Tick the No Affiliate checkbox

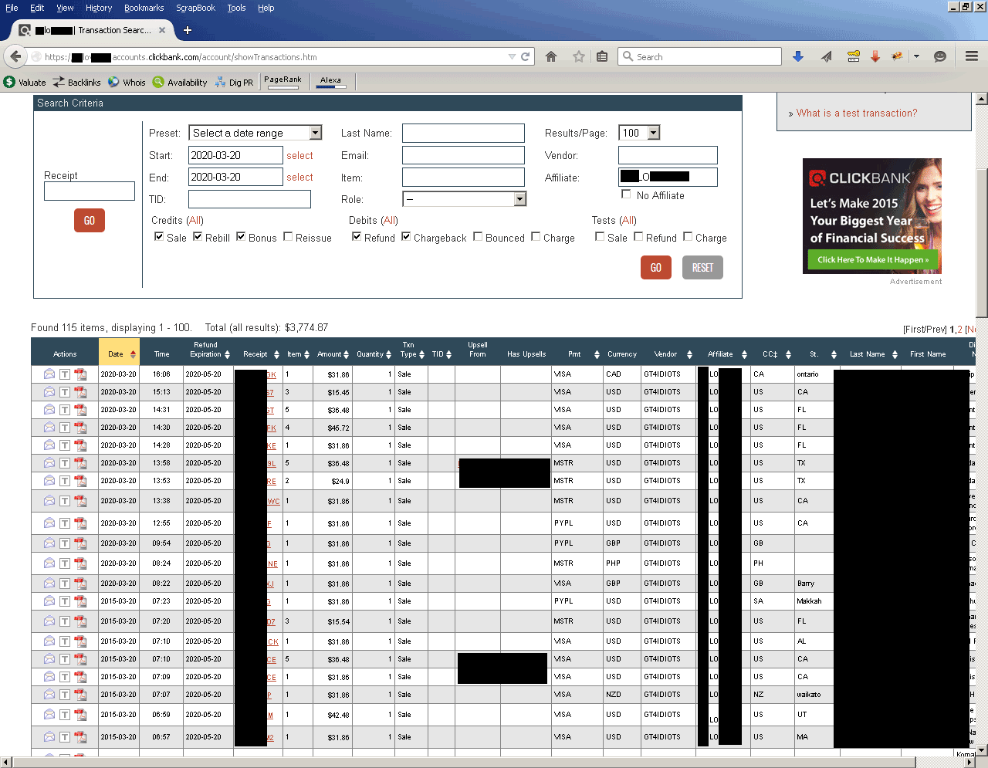pyautogui.click(x=626, y=195)
